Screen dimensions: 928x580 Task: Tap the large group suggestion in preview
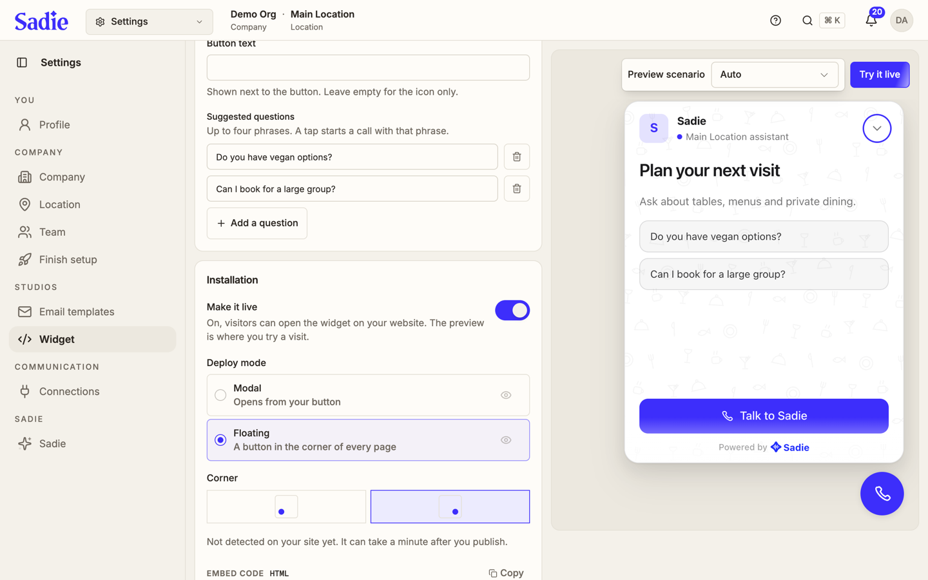coord(764,274)
